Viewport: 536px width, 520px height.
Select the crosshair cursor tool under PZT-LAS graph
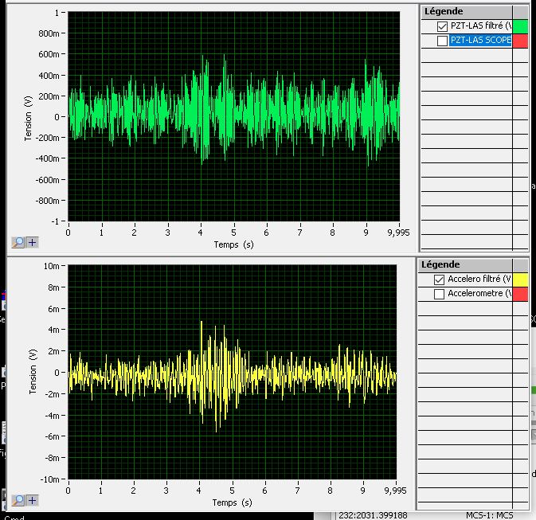pos(32,242)
